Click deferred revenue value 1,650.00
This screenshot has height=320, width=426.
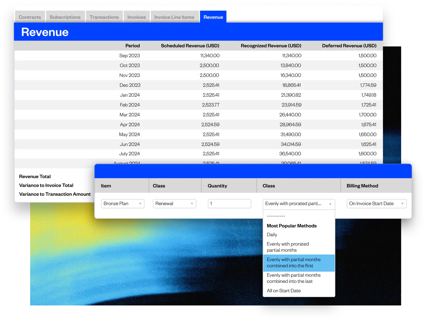368,135
